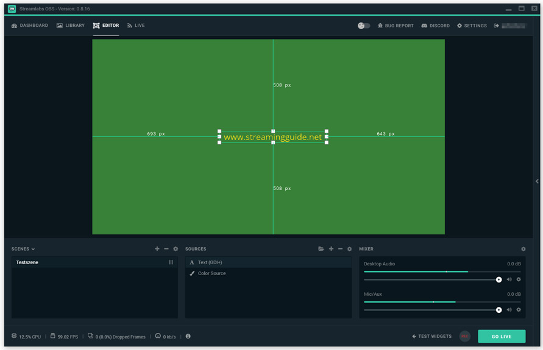Viewport: 543px width, 350px height.
Task: Select the www.streamingguide.net text in preview
Action: 273,137
